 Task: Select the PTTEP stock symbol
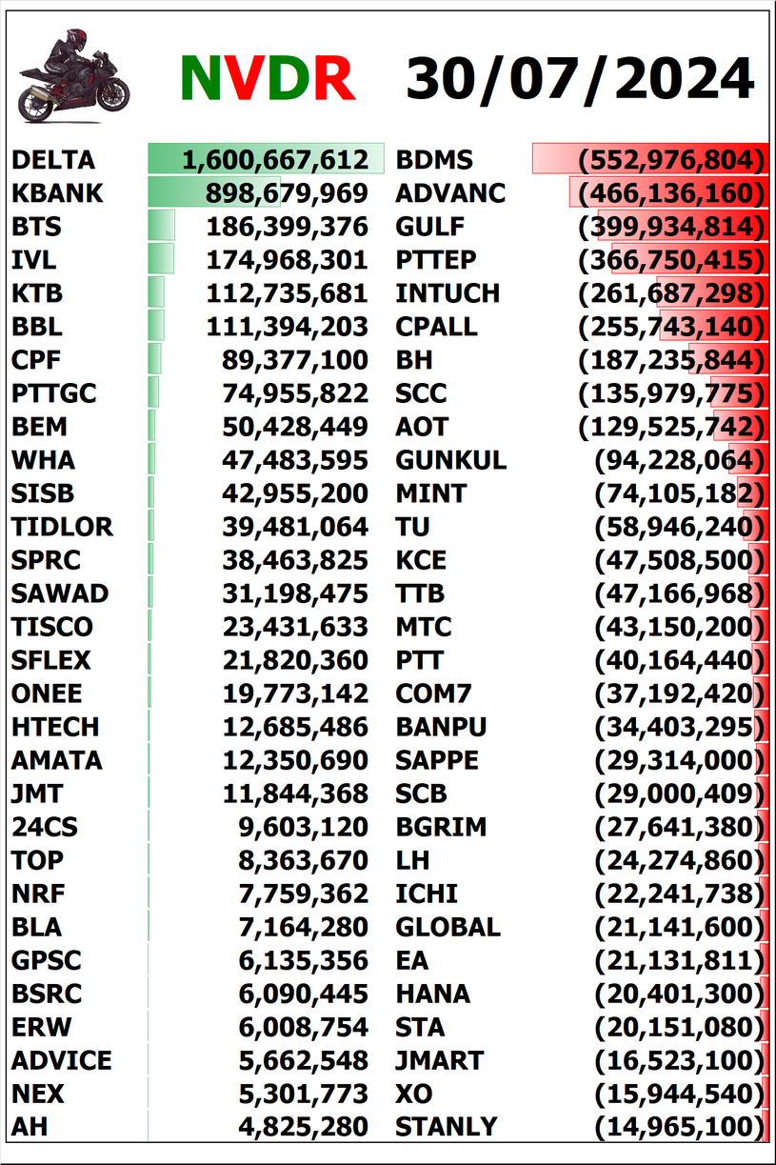[x=436, y=260]
